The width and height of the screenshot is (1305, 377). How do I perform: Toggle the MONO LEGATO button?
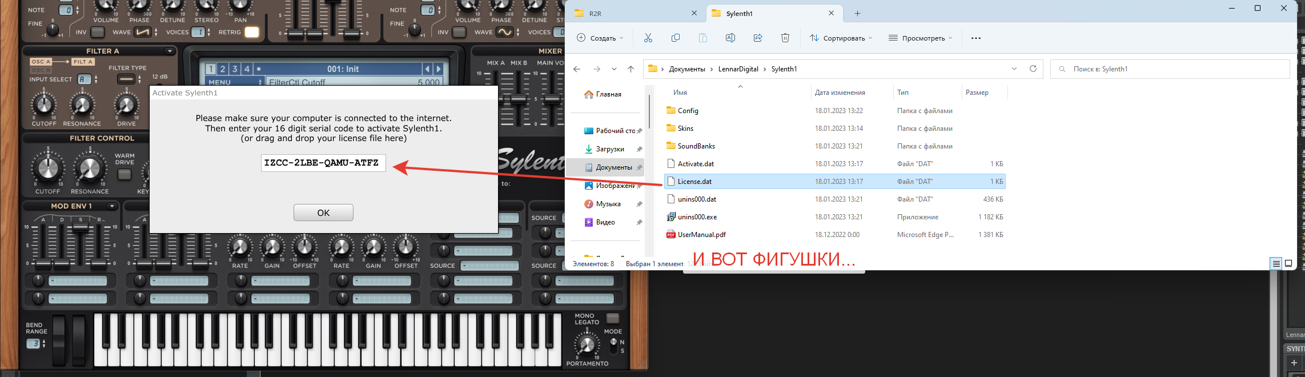pyautogui.click(x=612, y=318)
